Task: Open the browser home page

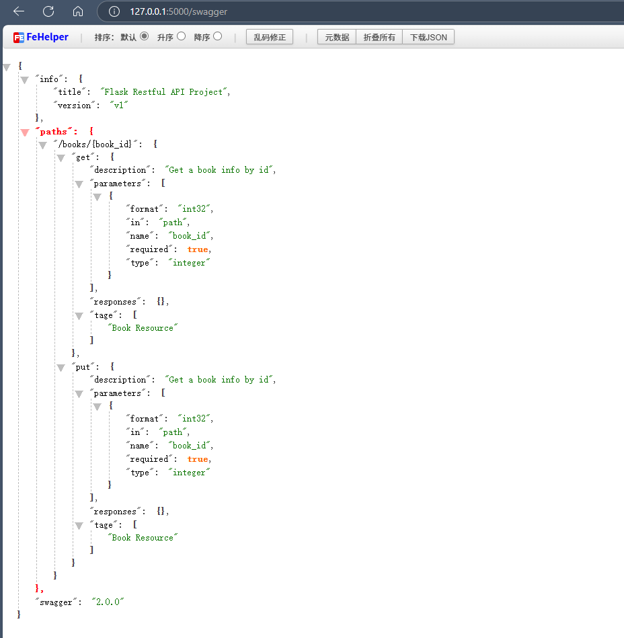Action: [x=78, y=11]
